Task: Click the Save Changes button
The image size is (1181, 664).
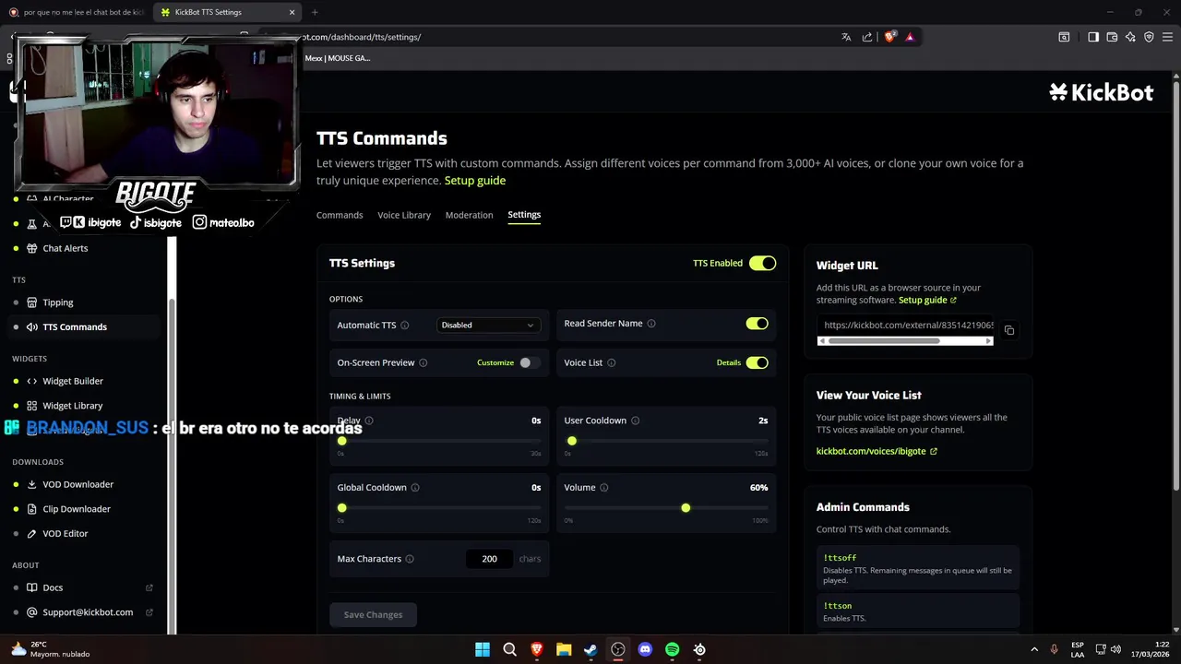Action: [x=373, y=614]
